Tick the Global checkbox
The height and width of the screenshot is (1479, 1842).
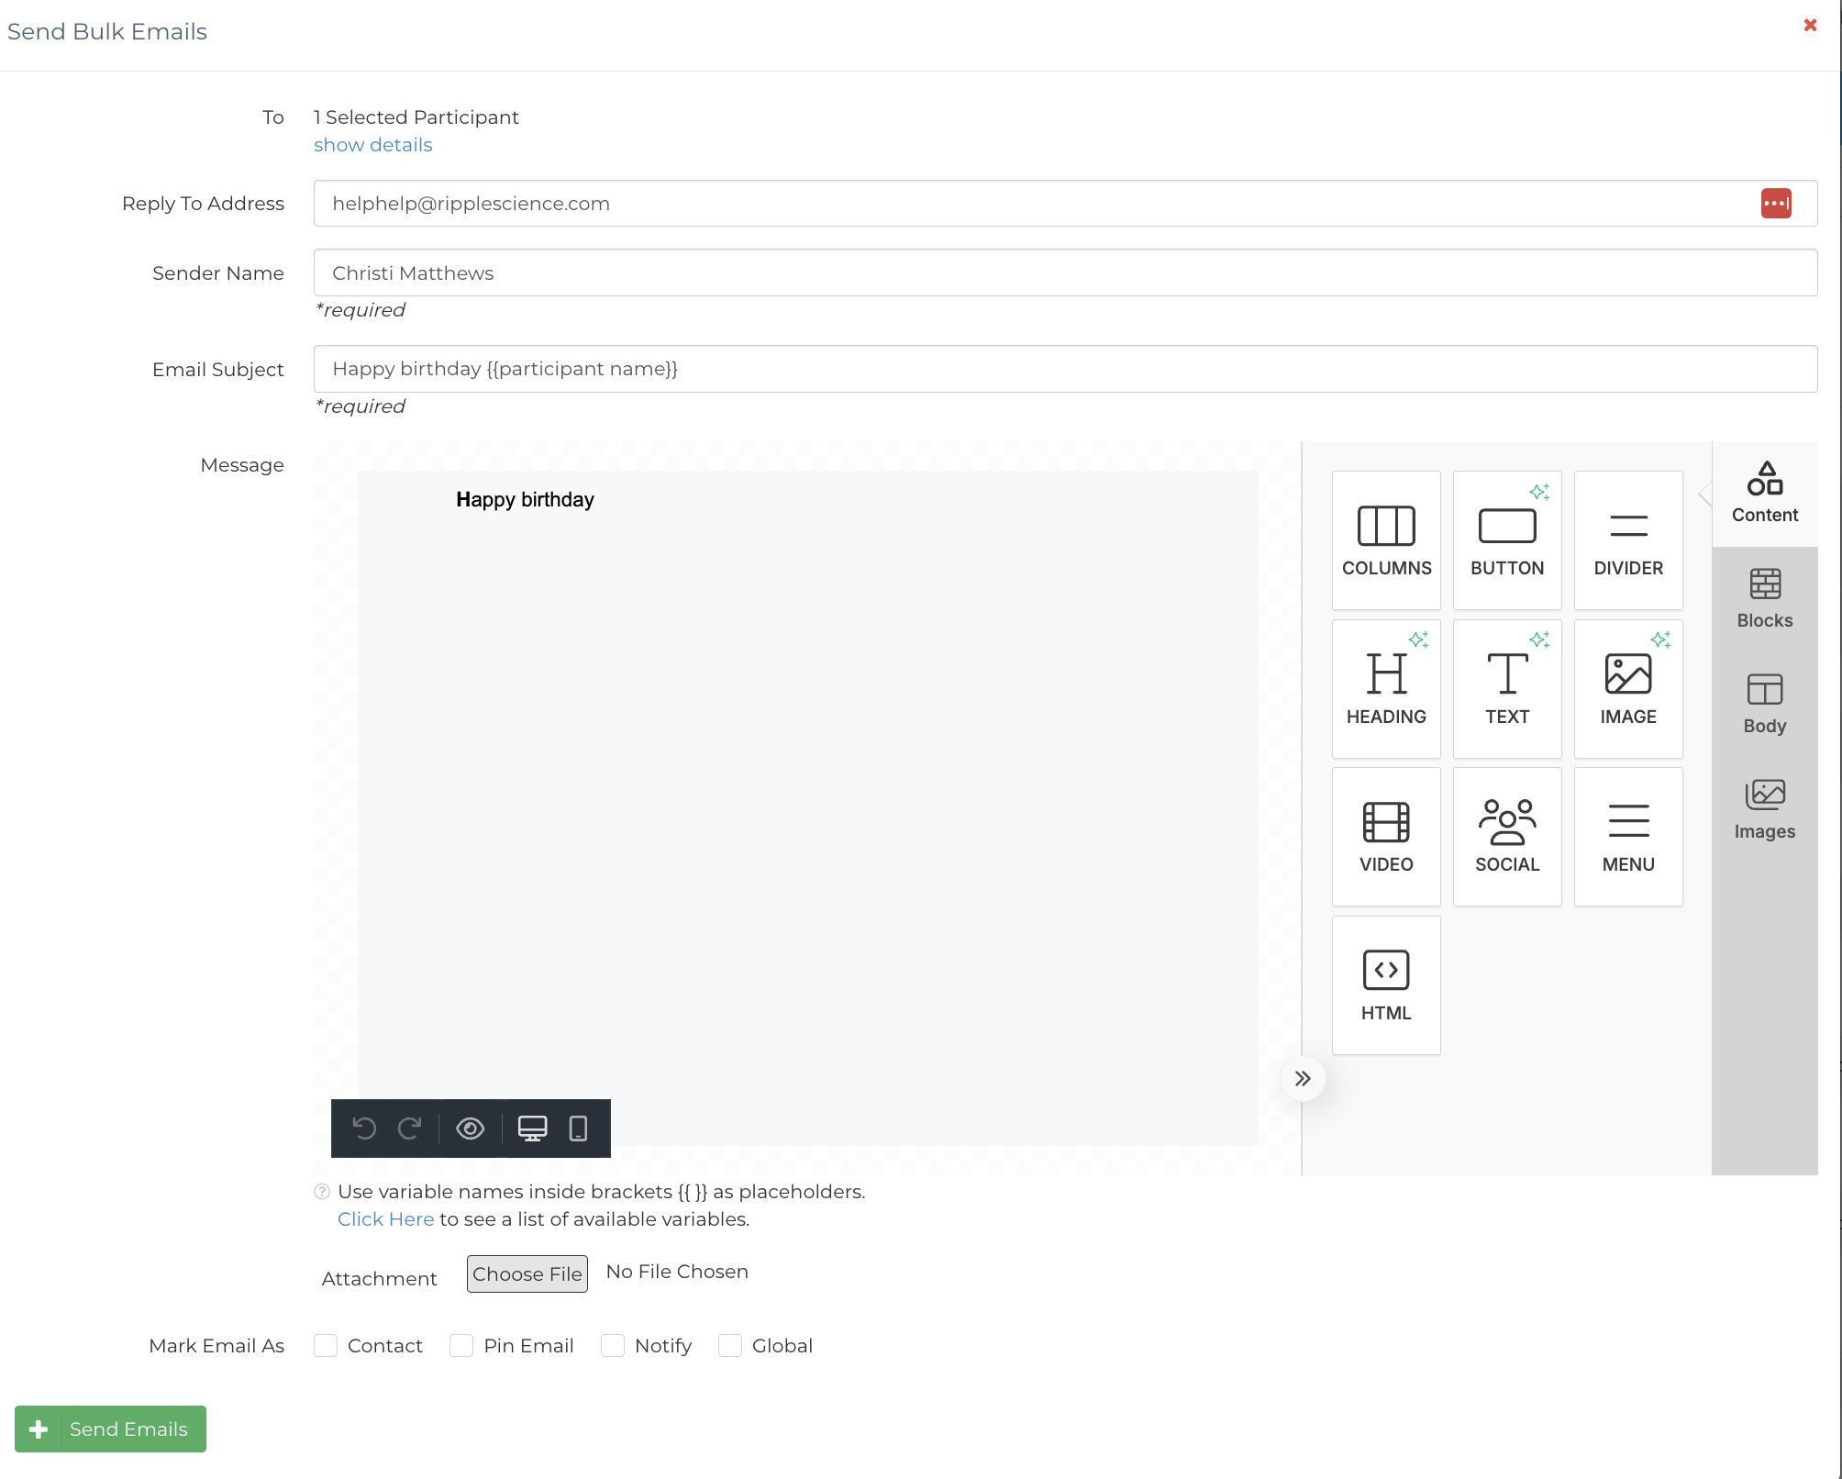[x=730, y=1346]
